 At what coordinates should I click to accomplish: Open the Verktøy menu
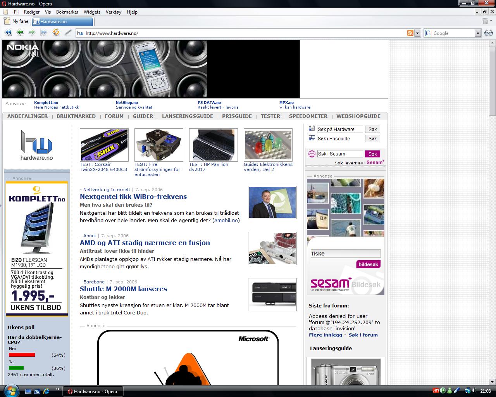114,12
